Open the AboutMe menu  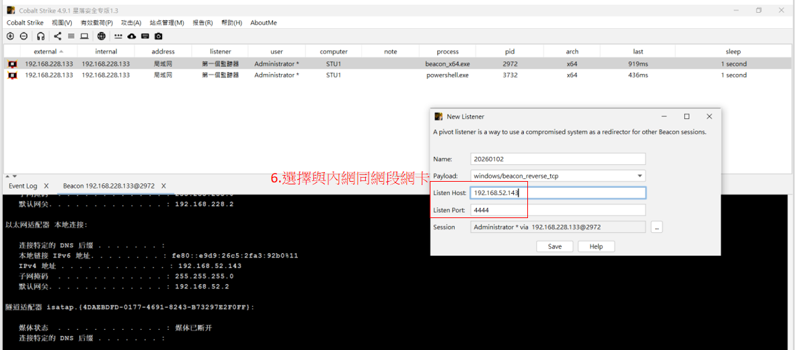pos(264,23)
